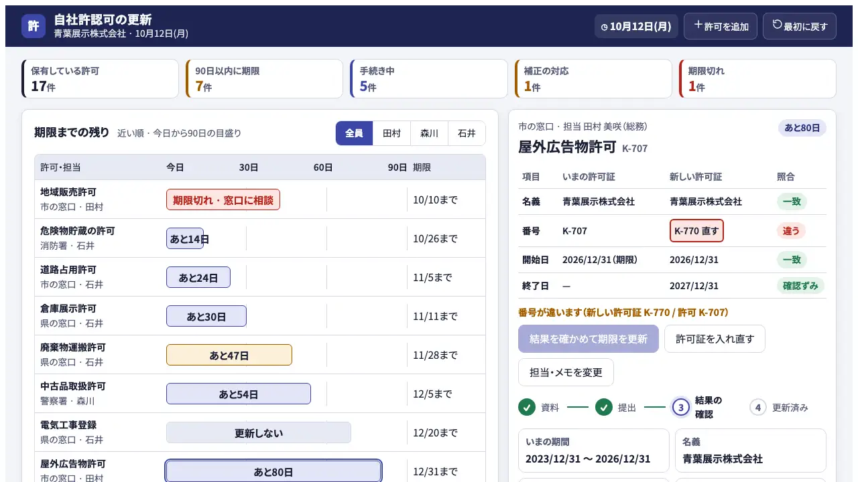858x482 pixels.
Task: Click 結果を確かめて期限を更新 button
Action: (x=589, y=339)
